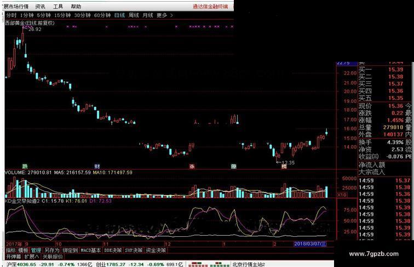The height and width of the screenshot is (267, 414).
Task: Click 北京行情主站2 server status
Action: click(249, 264)
